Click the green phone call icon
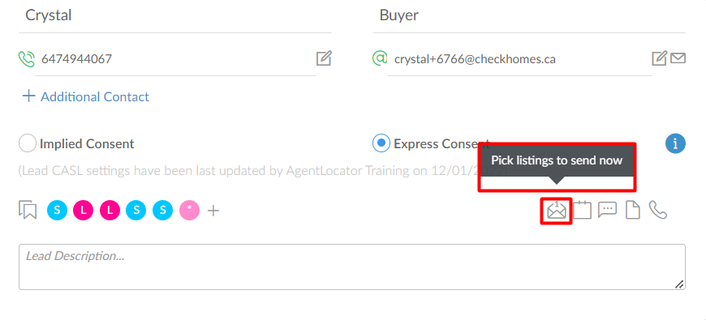Viewport: 706px width, 320px height. (27, 59)
